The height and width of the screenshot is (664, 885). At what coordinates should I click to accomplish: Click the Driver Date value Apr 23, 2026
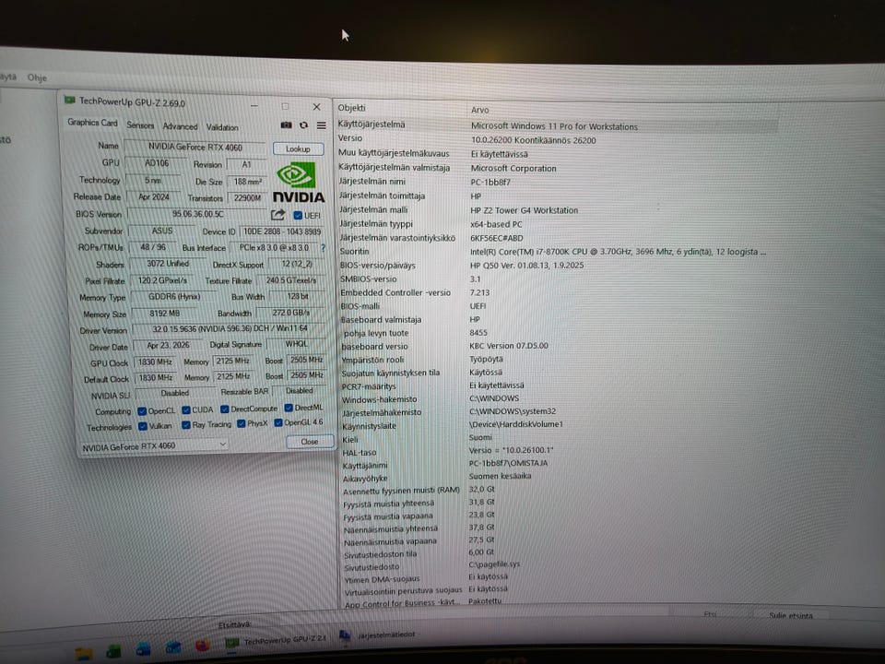168,345
